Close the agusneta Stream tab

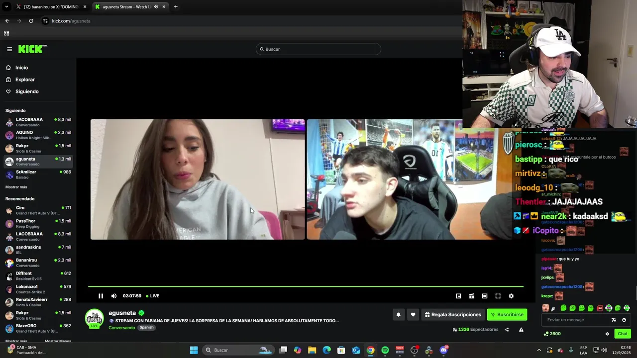click(x=164, y=7)
